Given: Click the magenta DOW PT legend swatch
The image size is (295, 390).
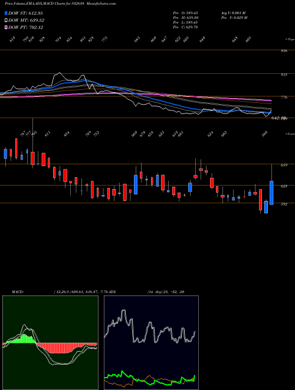Looking at the screenshot, I should 6,27.
